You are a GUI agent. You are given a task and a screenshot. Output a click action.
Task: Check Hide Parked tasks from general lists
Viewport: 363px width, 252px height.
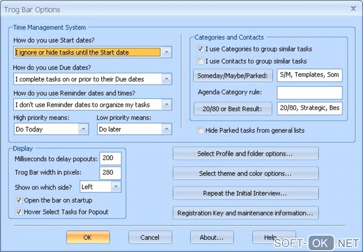(200, 130)
